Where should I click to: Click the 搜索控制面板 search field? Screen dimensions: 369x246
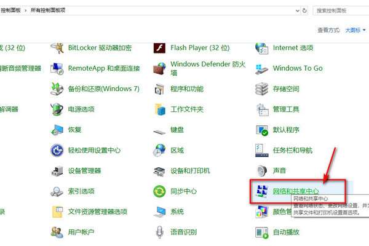pos(341,10)
